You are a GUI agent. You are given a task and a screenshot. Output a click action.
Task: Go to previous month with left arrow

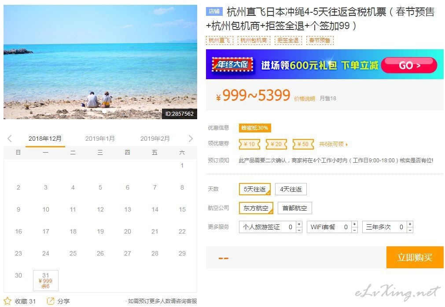[x=10, y=139]
